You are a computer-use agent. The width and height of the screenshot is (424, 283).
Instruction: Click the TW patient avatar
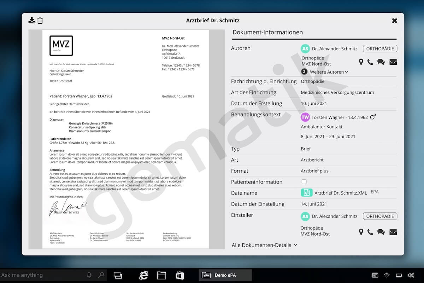[305, 117]
